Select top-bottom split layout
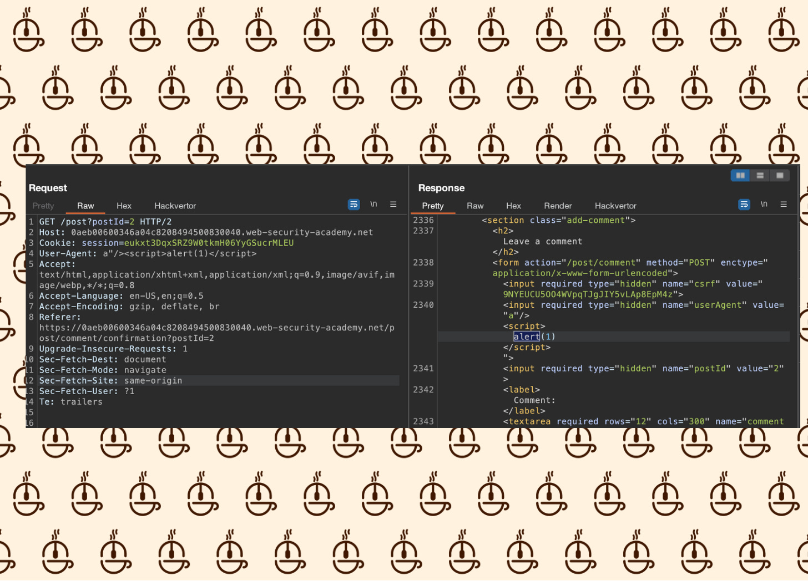Screen dimensions: 808x581 [x=760, y=176]
